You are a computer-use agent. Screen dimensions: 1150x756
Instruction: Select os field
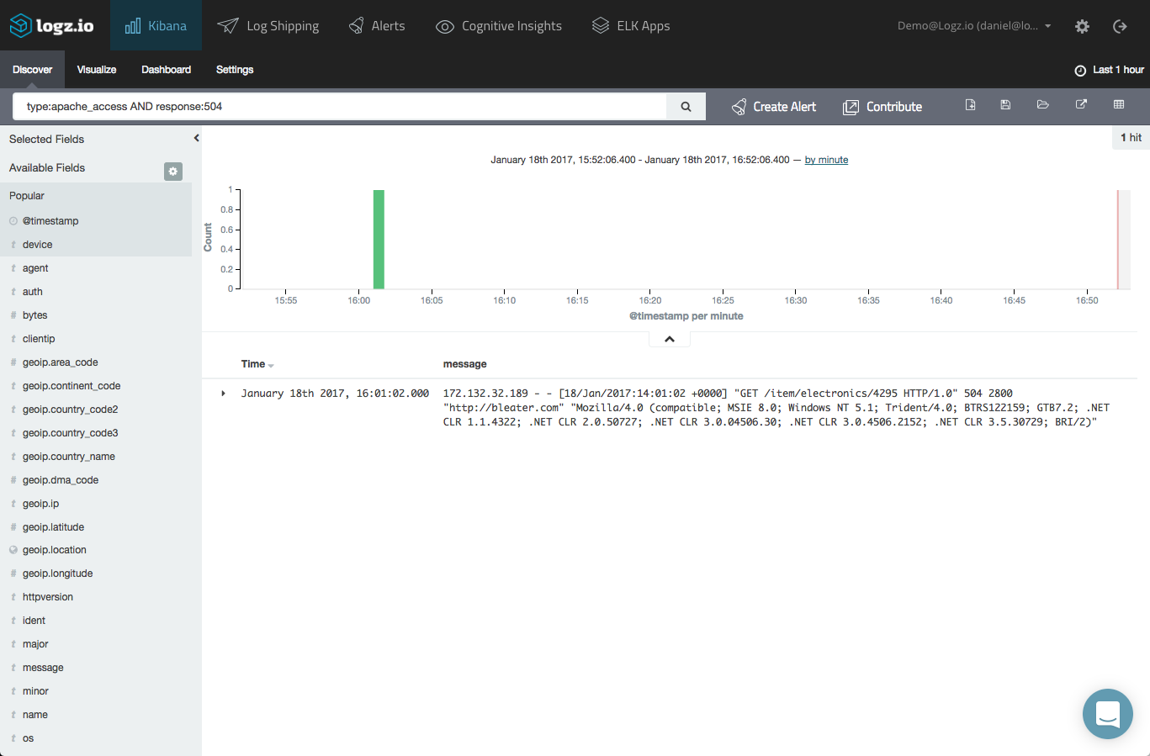pos(29,738)
